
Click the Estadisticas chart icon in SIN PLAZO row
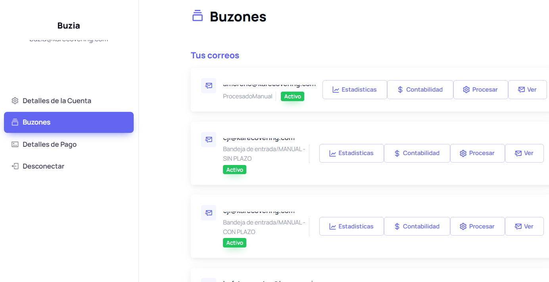tap(333, 153)
